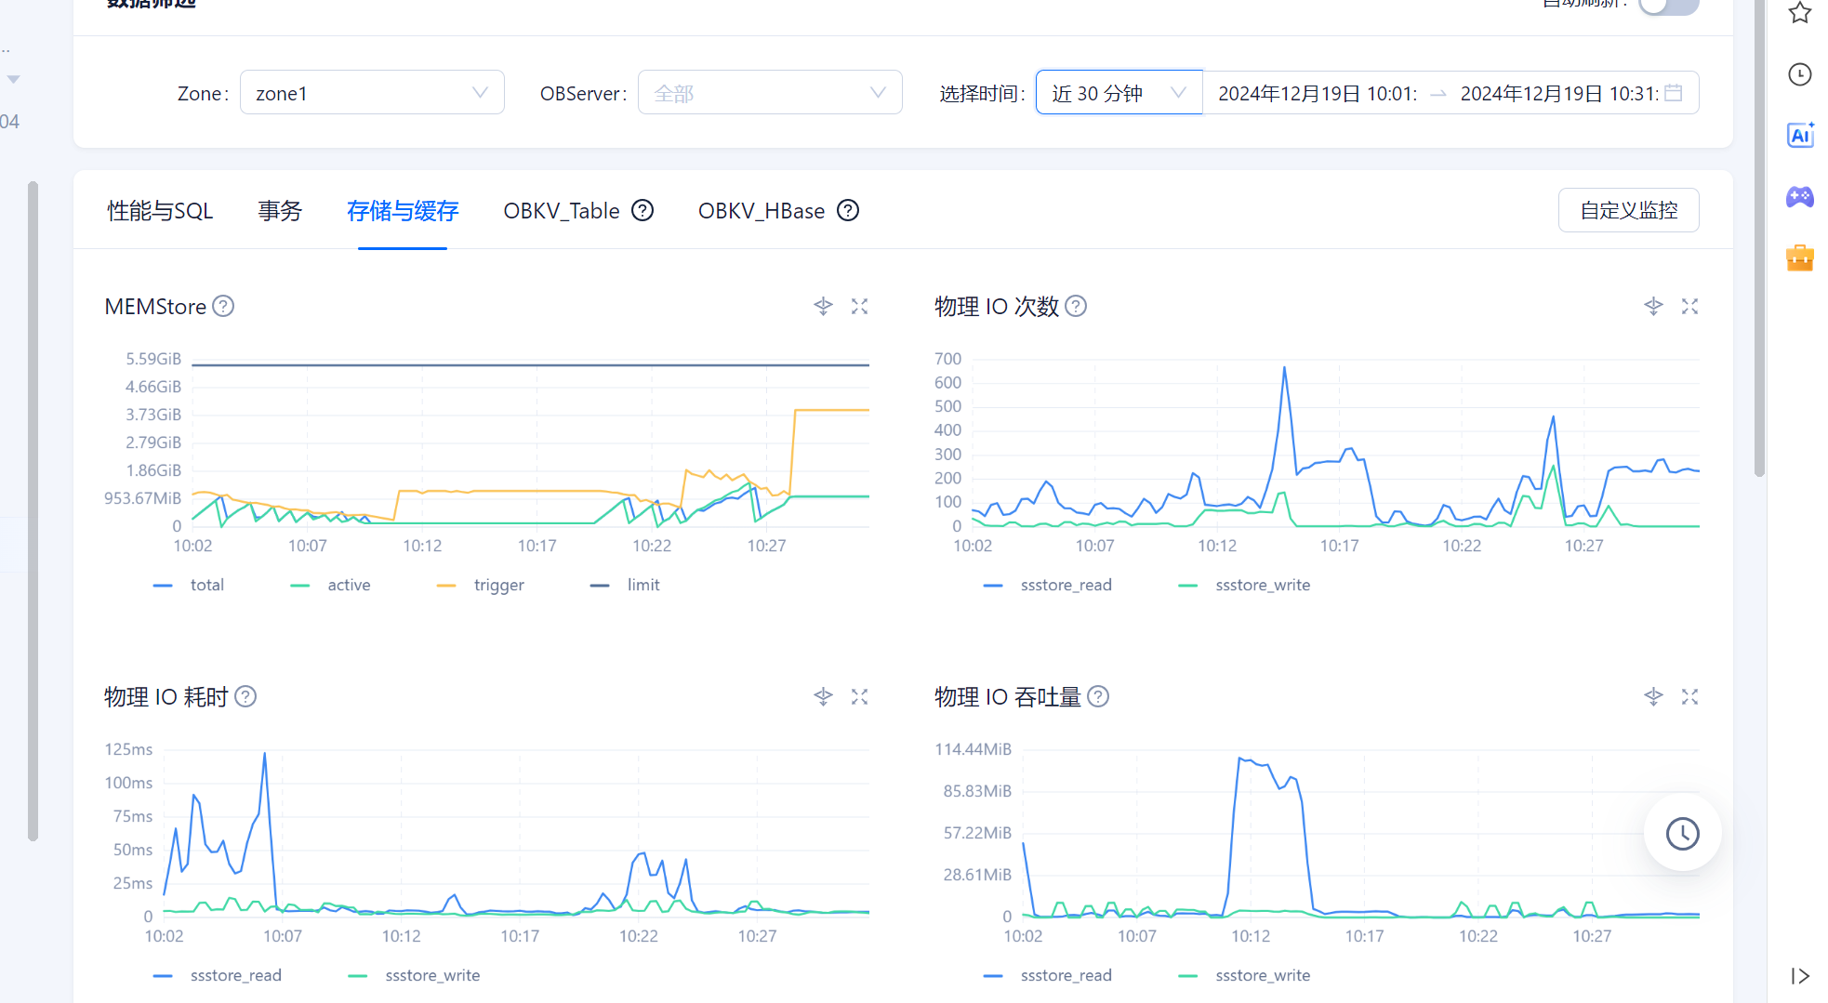Expand the MEMStore chart to fullscreen

point(860,306)
